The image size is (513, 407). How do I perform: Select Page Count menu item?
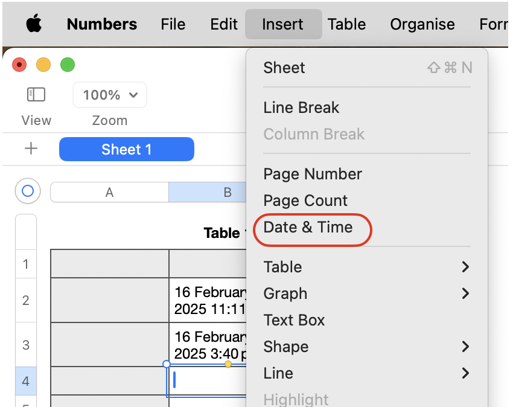305,200
